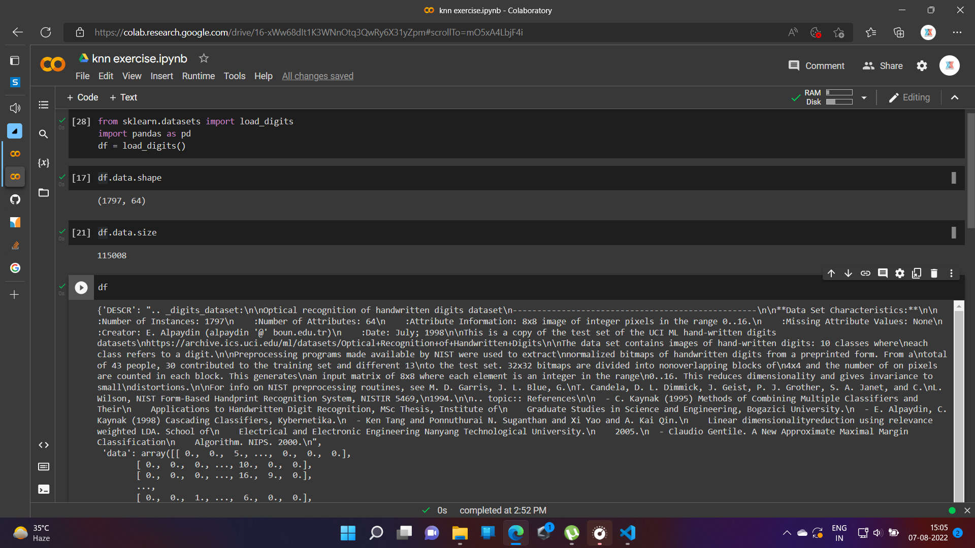The image size is (975, 548).
Task: Open the Colab account avatar
Action: coord(949,65)
